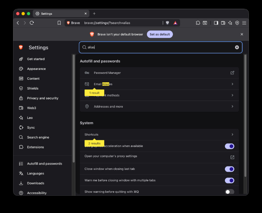Click the search tabs icon in toolbar
Viewport: 262px width, 213px height.
click(205, 23)
